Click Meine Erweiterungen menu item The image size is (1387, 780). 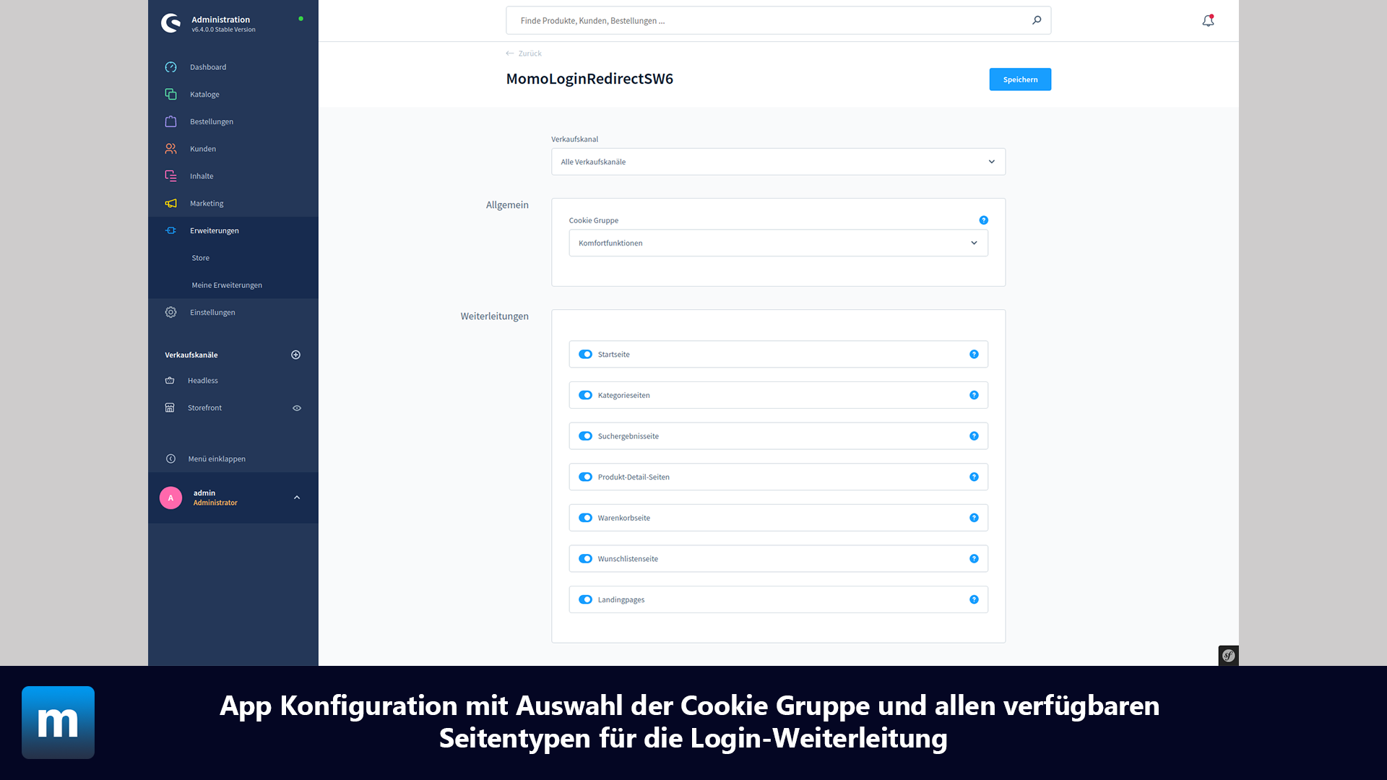(226, 284)
